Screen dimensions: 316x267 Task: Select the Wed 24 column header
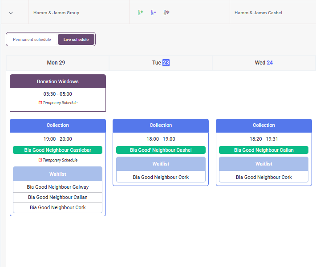point(264,63)
